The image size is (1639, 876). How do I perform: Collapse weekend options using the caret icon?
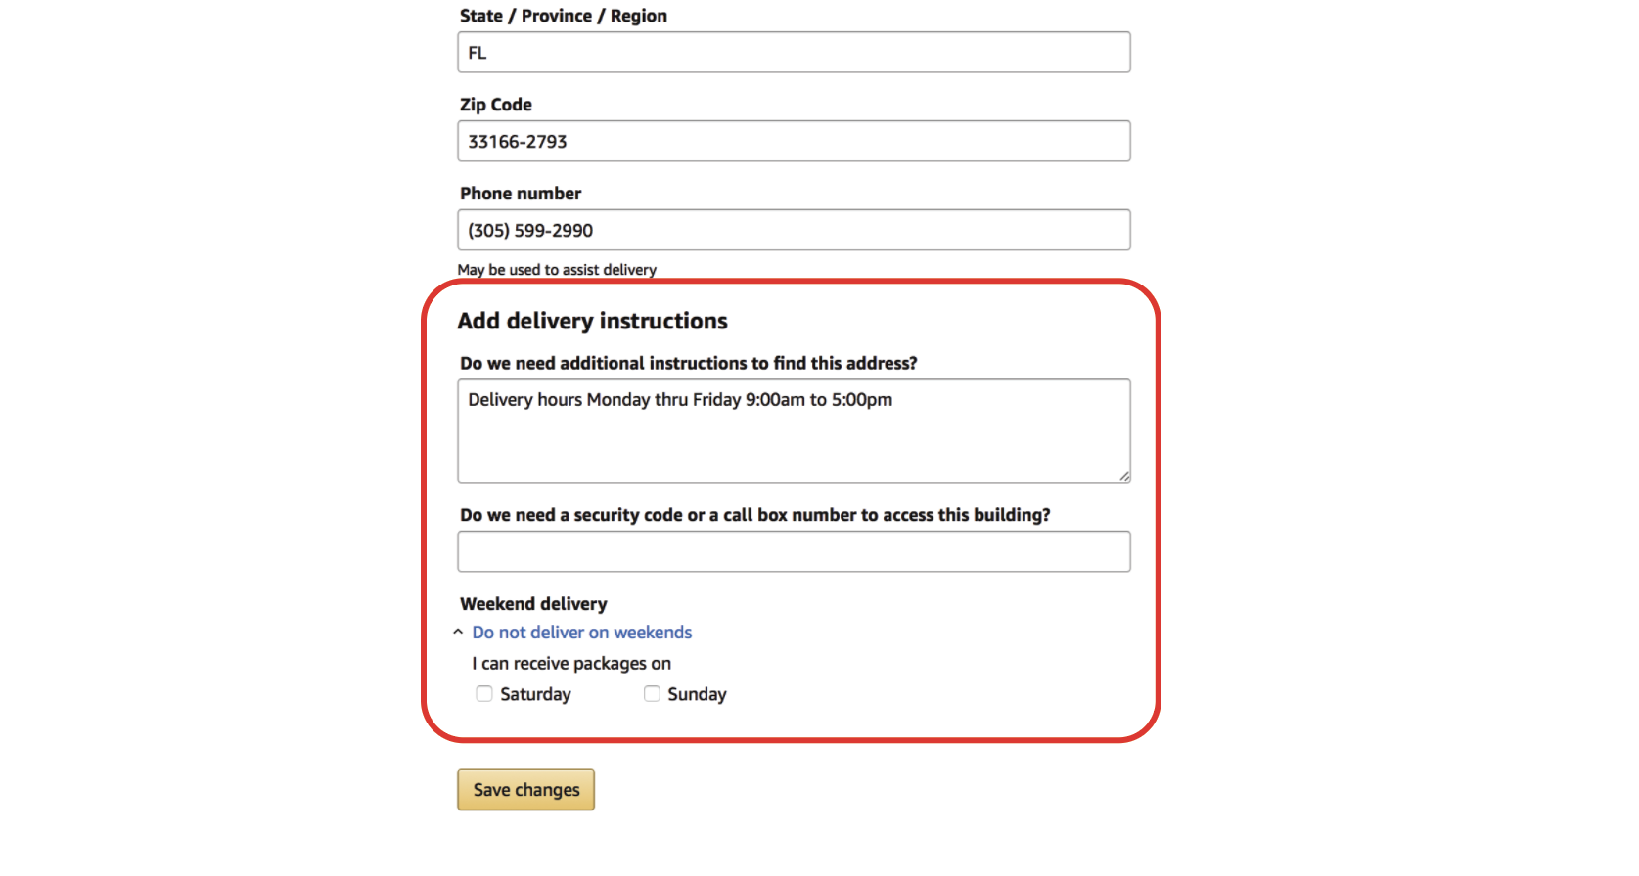coord(458,633)
